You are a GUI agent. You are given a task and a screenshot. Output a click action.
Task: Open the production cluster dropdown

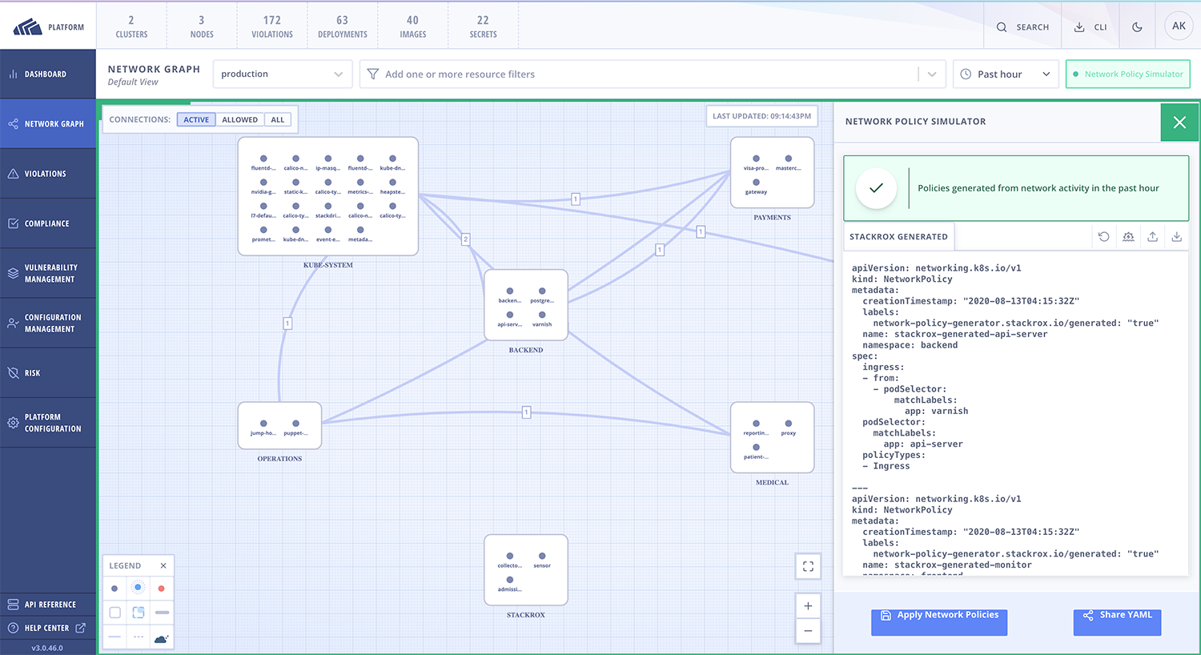(282, 74)
